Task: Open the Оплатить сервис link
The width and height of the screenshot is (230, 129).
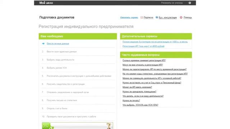Action: pos(129,18)
